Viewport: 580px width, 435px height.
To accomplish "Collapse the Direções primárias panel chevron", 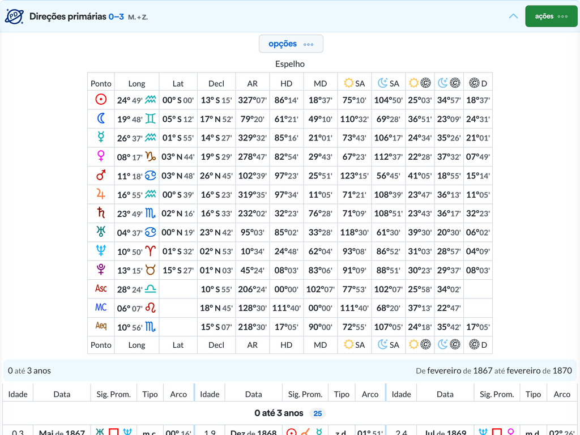I will click(513, 16).
